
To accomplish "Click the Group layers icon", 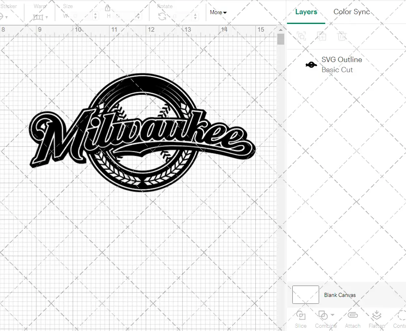I will (x=301, y=36).
